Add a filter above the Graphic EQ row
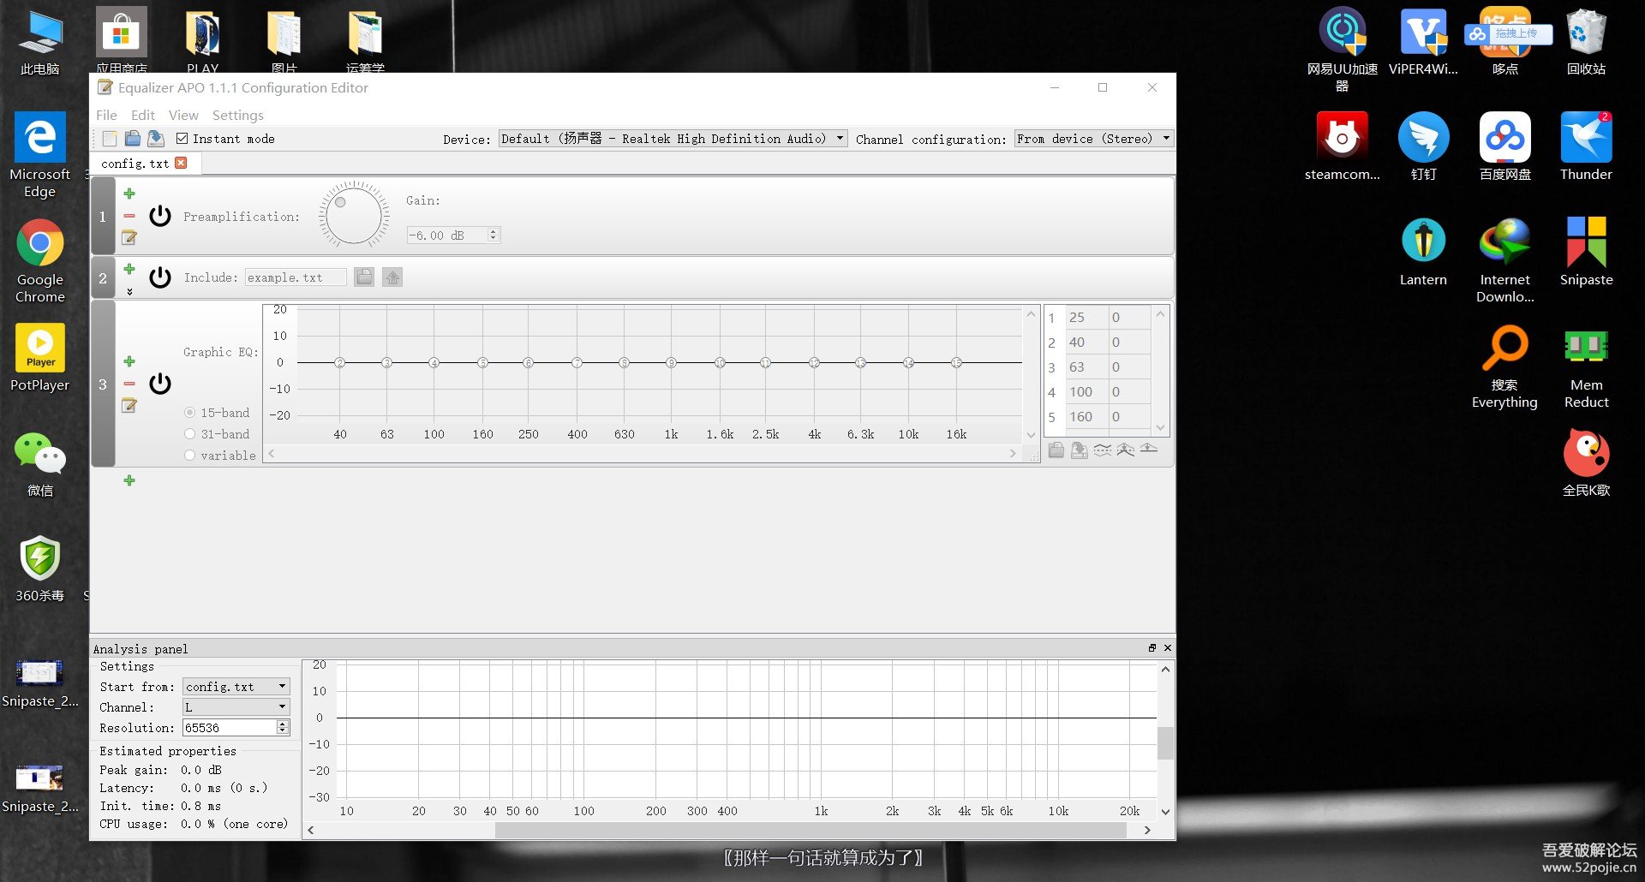 (129, 361)
